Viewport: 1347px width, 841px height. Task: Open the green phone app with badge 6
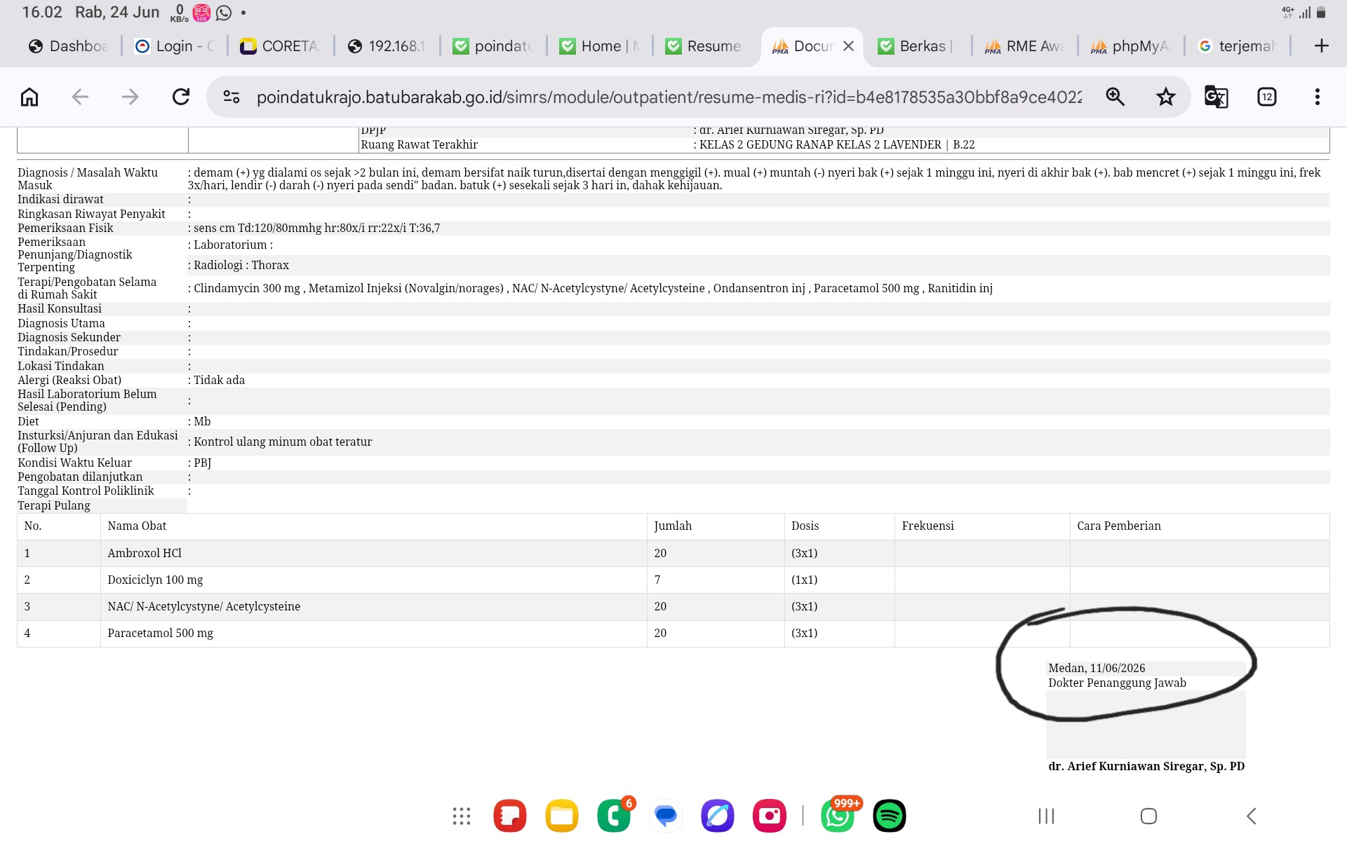click(x=614, y=816)
